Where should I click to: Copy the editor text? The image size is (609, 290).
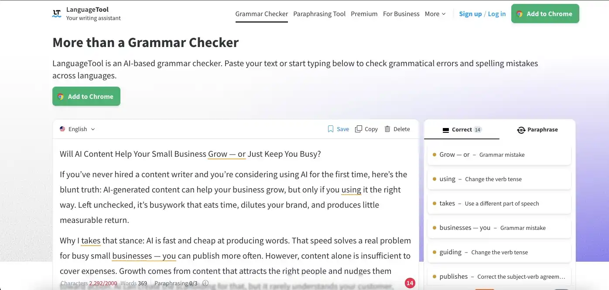pos(366,129)
